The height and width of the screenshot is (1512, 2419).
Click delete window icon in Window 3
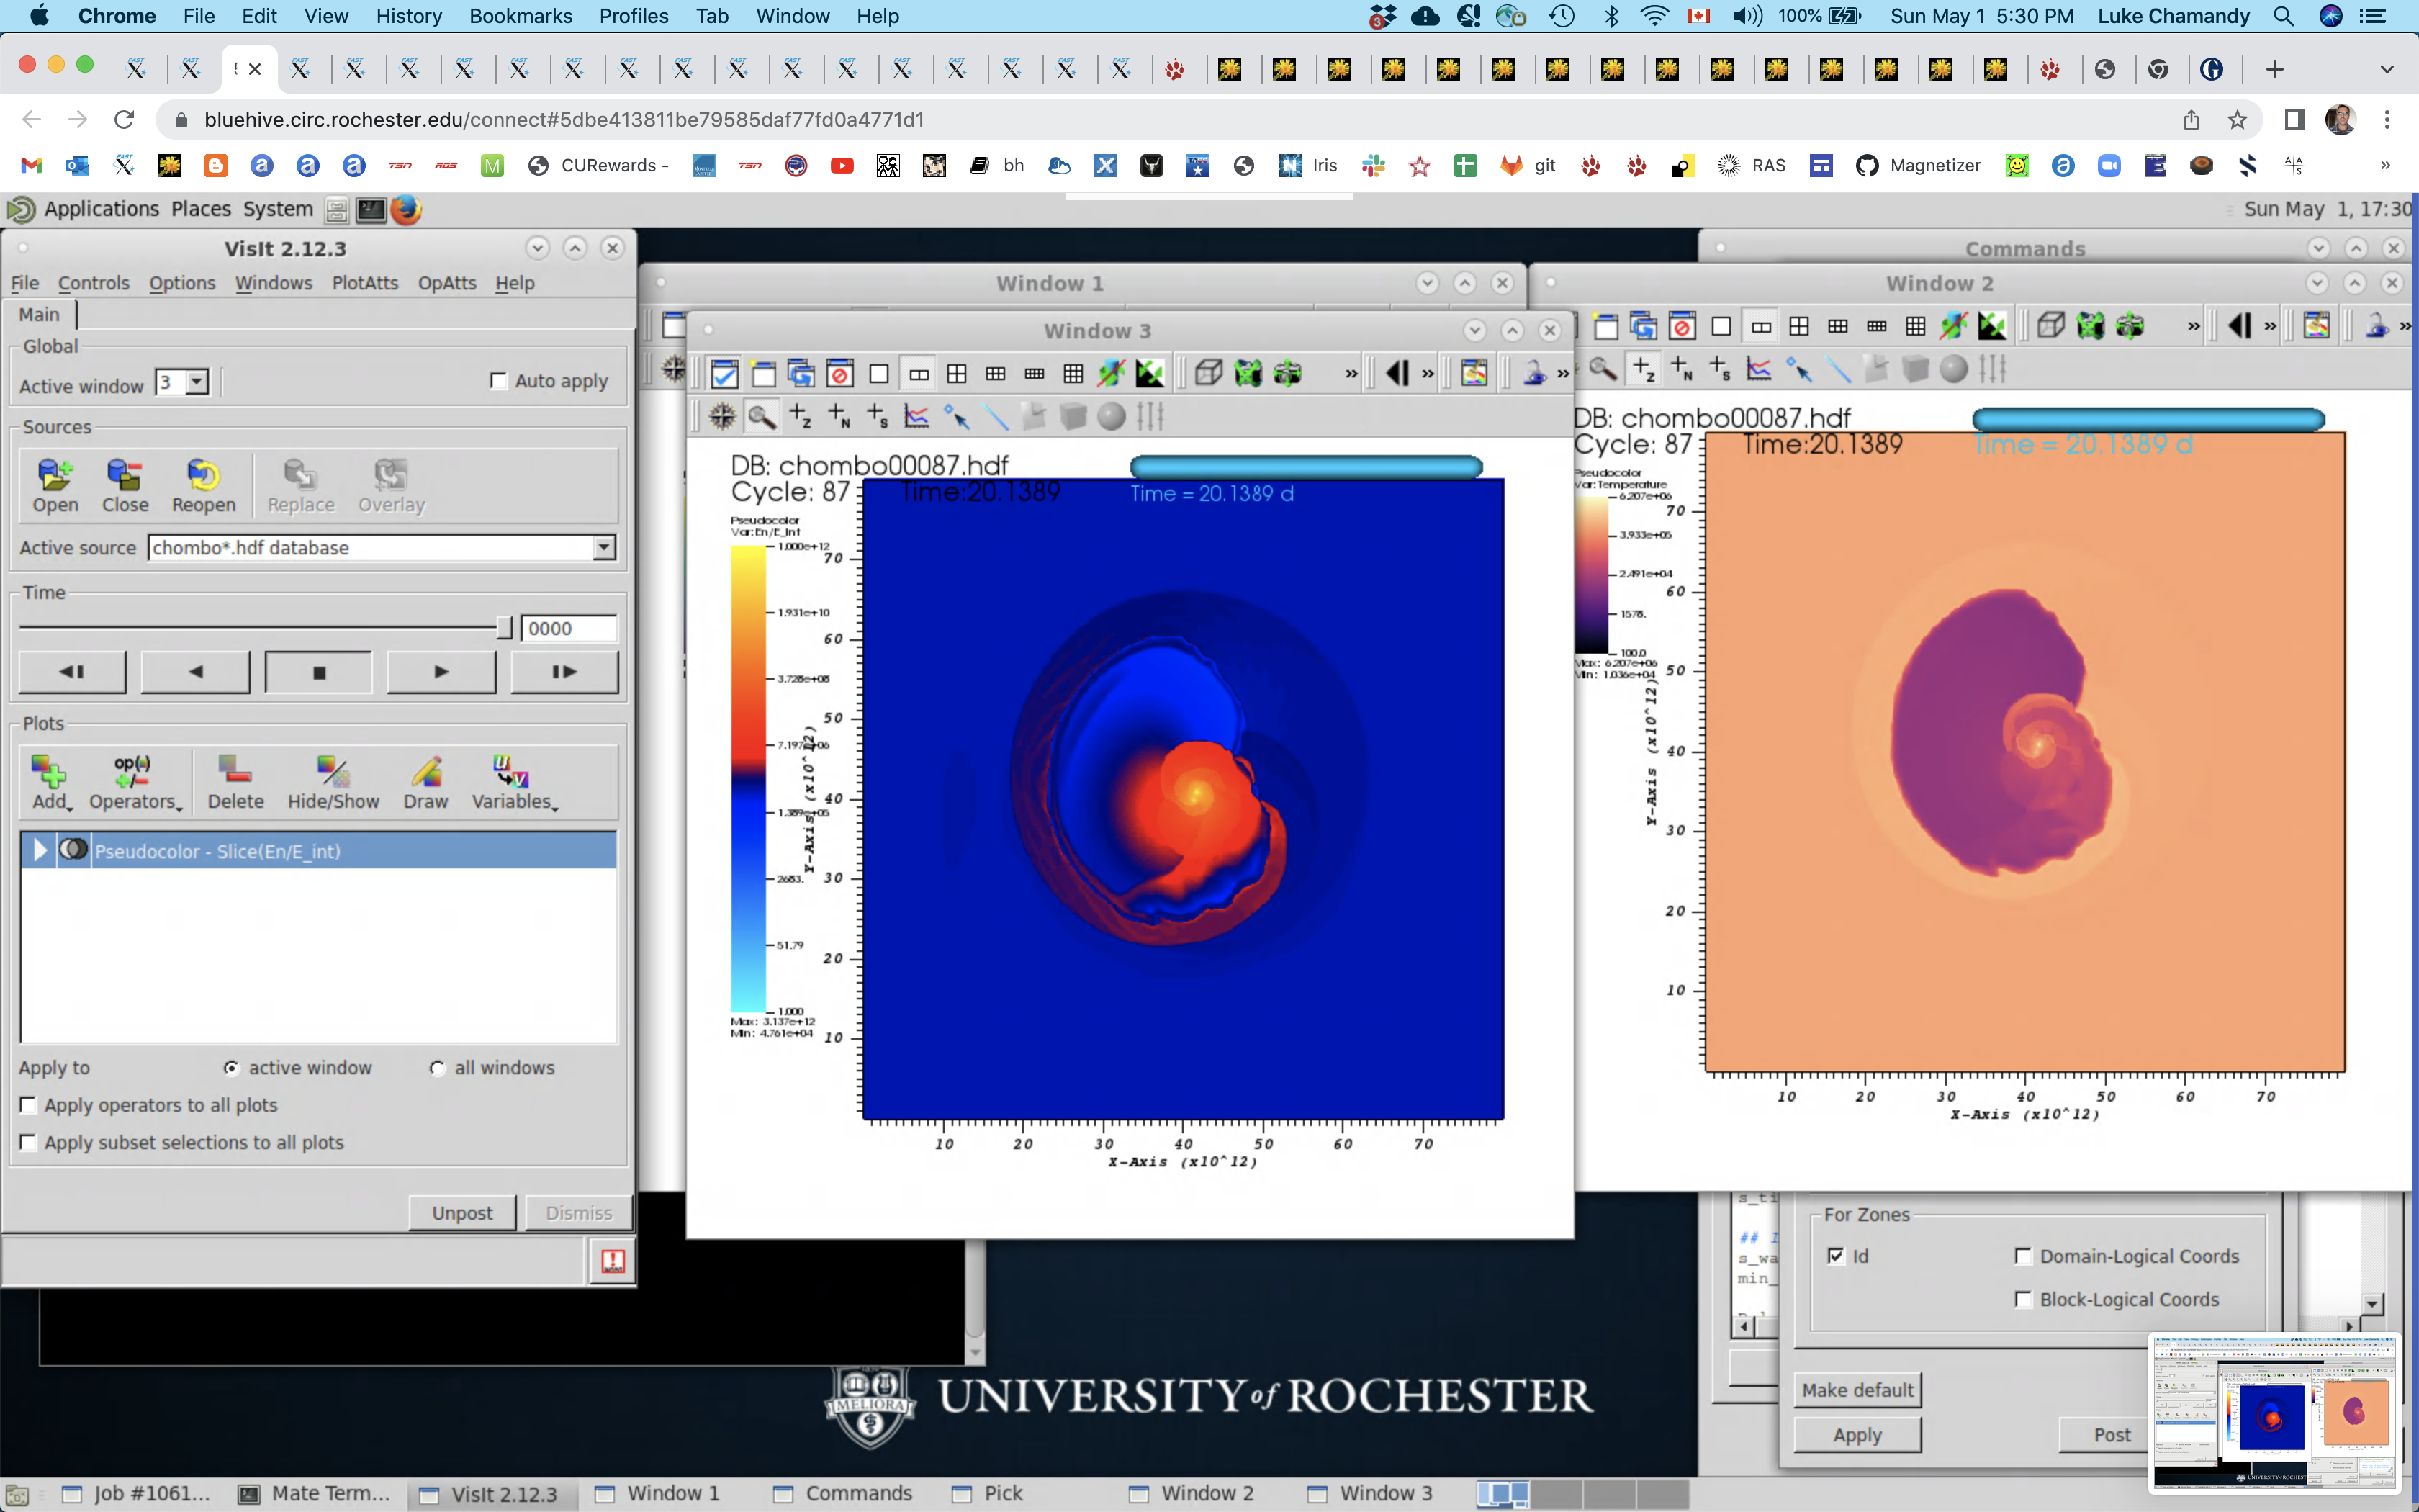(839, 374)
